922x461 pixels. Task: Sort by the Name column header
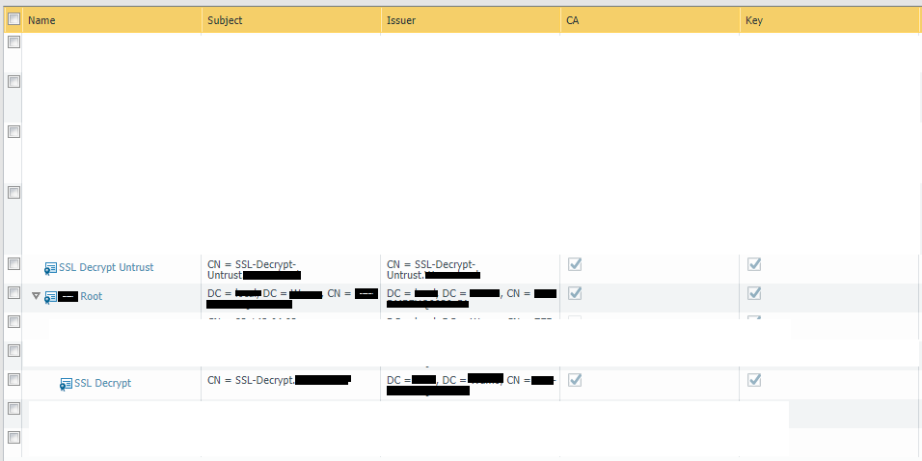point(112,20)
